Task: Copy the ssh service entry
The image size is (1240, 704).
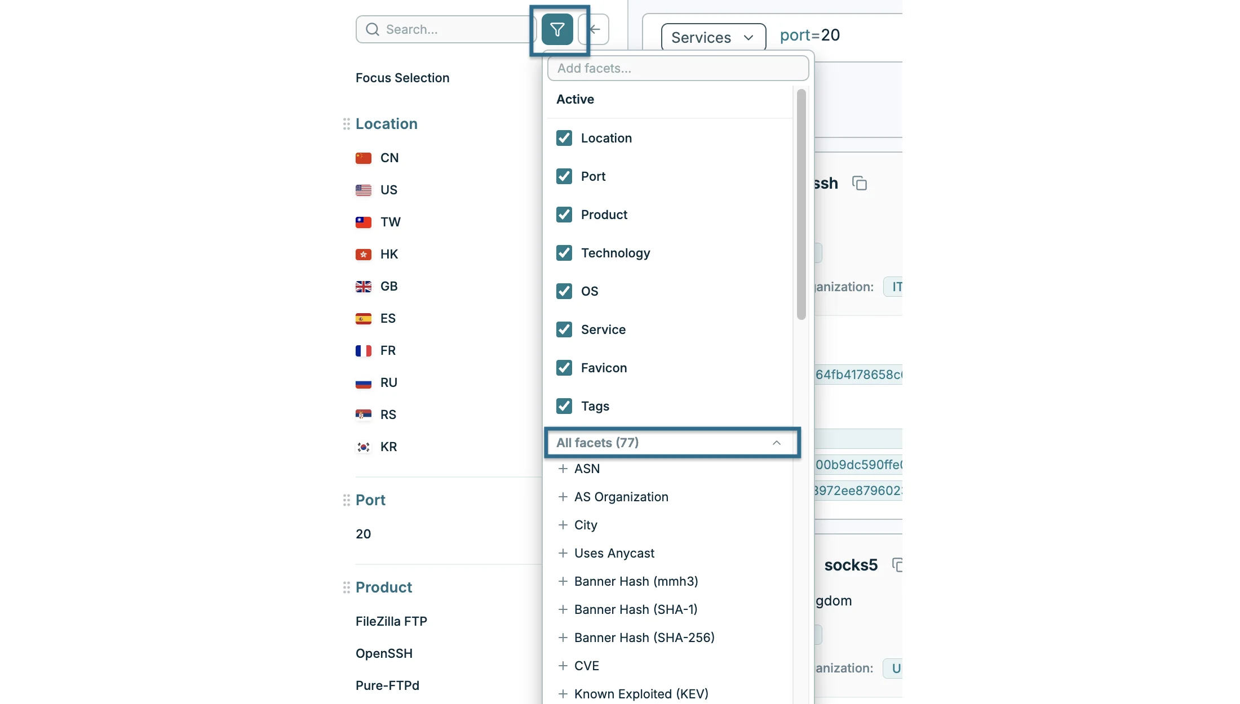Action: (x=860, y=184)
